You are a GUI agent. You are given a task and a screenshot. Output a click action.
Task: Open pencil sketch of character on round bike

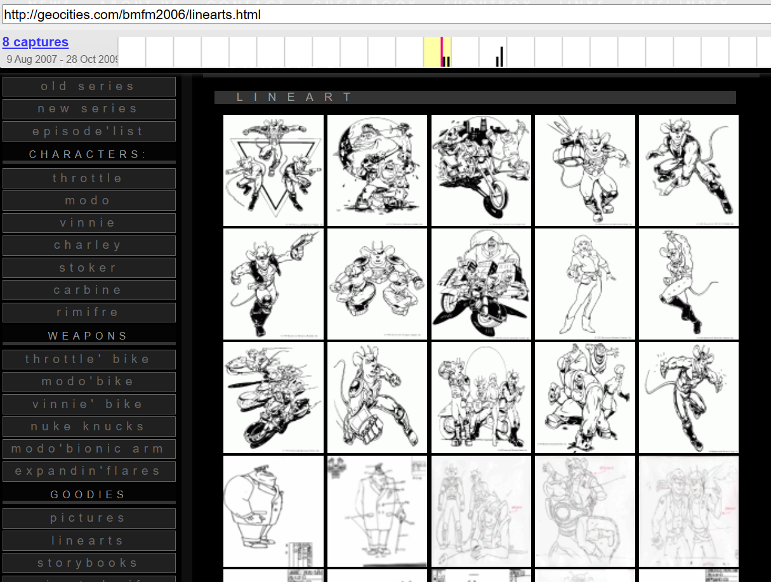coord(585,512)
